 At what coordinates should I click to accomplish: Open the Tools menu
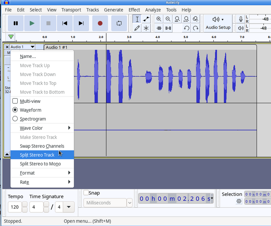171,10
